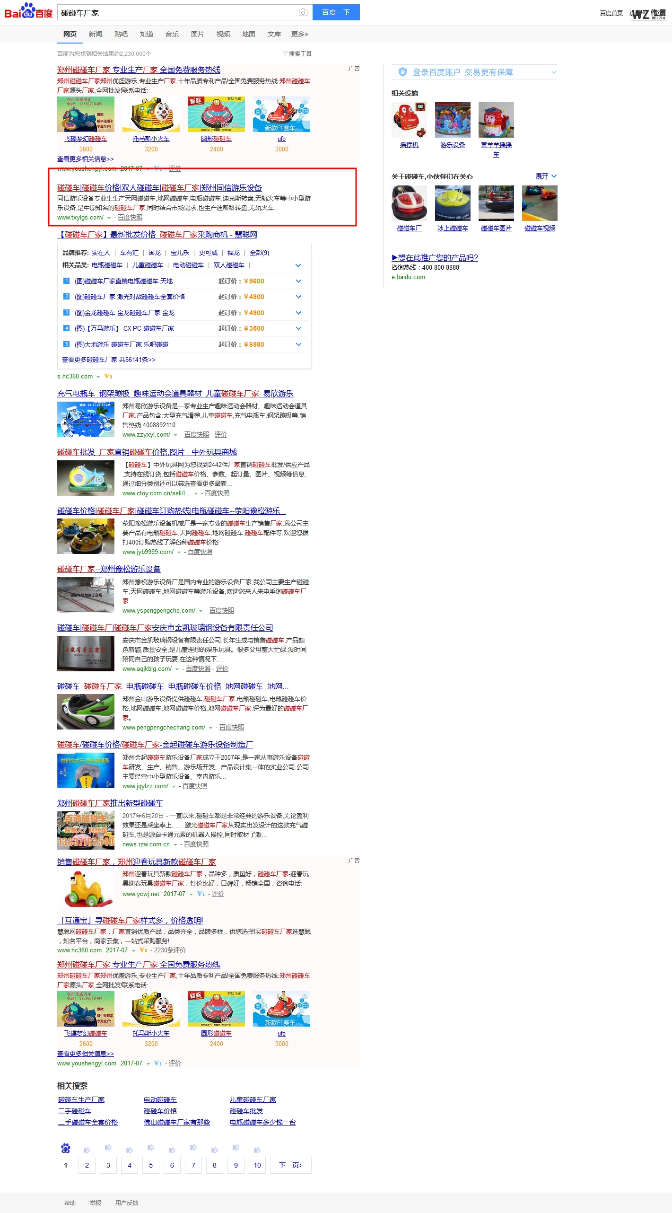The width and height of the screenshot is (672, 1213).
Task: Switch to the 图片 tab
Action: point(198,34)
